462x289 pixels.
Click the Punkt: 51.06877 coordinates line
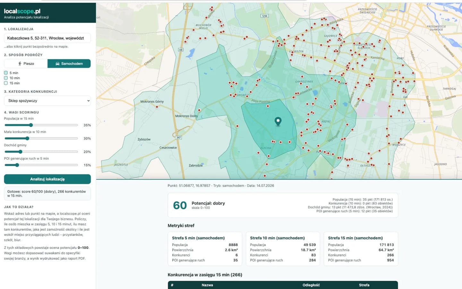tap(221, 186)
